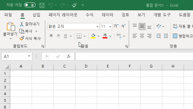Open the font size 11 dropdown arrow
193x109 pixels.
pos(110,27)
